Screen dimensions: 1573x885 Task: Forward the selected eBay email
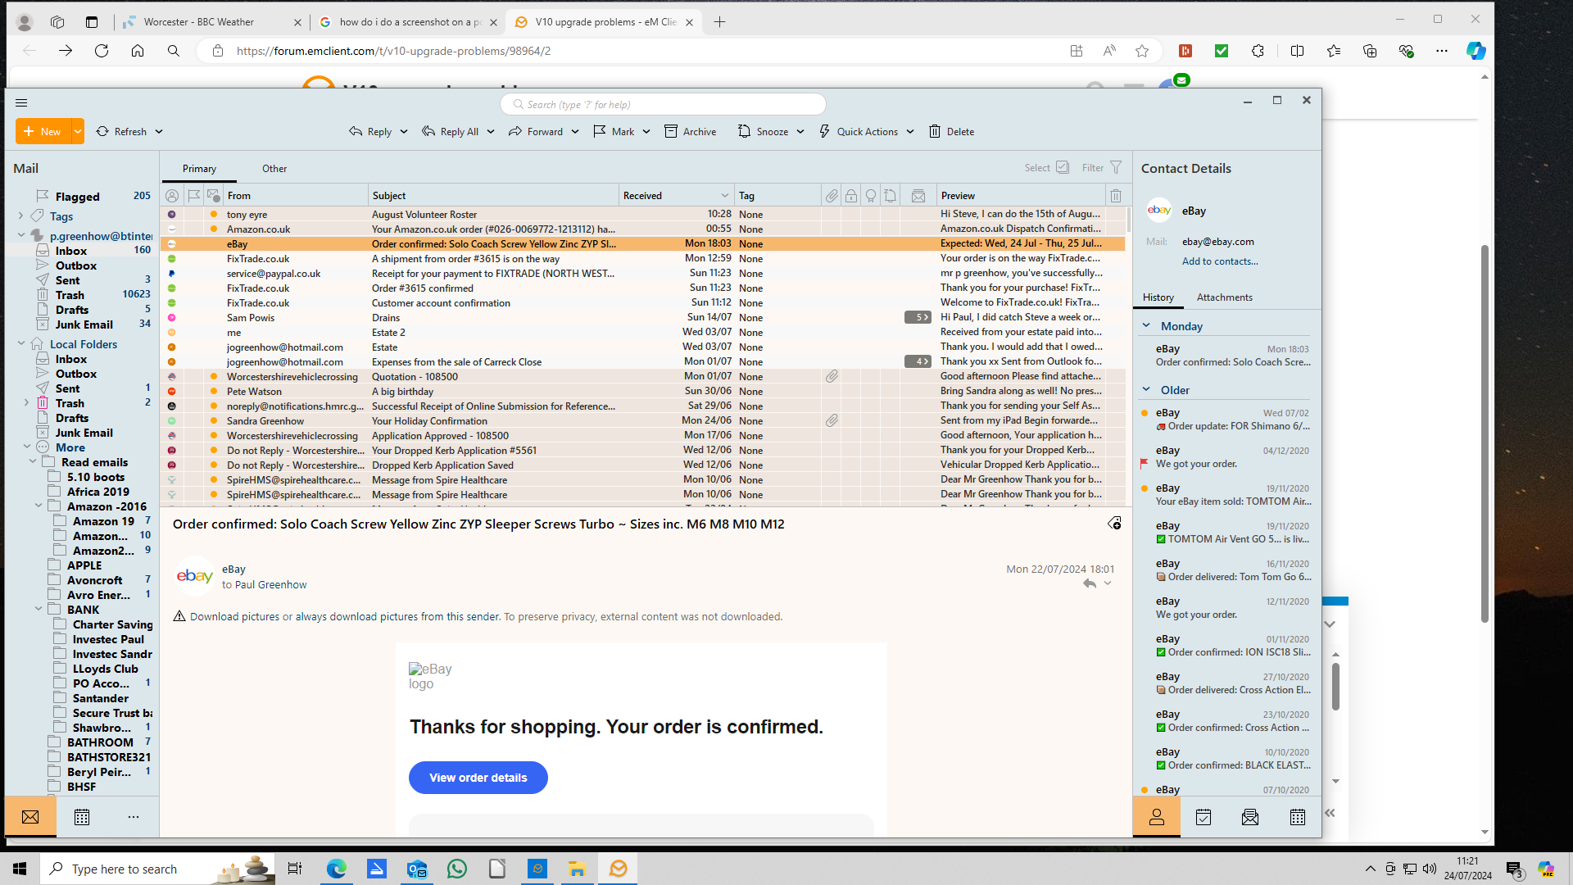pos(536,131)
